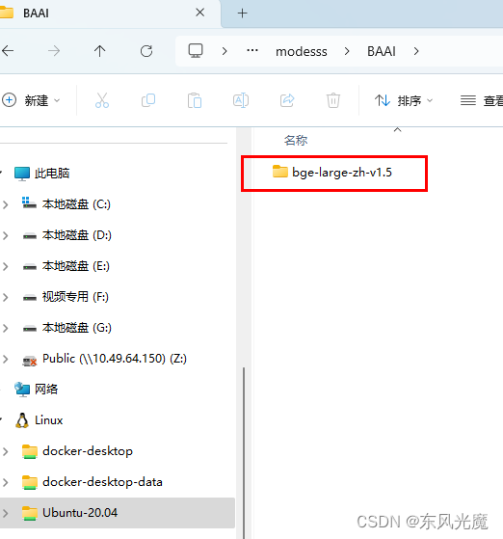Click modesss in the breadcrumb path
Image resolution: width=503 pixels, height=539 pixels.
(302, 51)
